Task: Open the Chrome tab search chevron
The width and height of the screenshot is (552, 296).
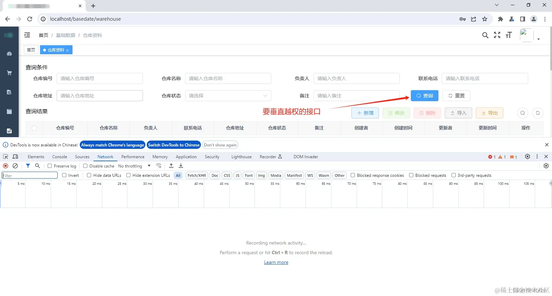Action: pos(497,5)
